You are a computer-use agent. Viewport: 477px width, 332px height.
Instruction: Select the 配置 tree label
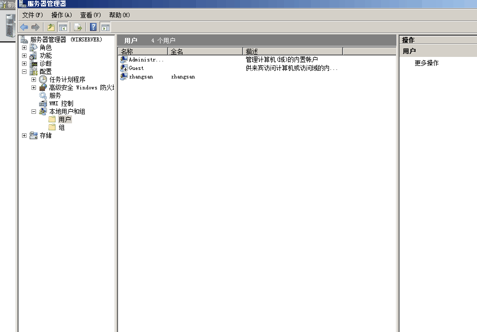pyautogui.click(x=45, y=71)
